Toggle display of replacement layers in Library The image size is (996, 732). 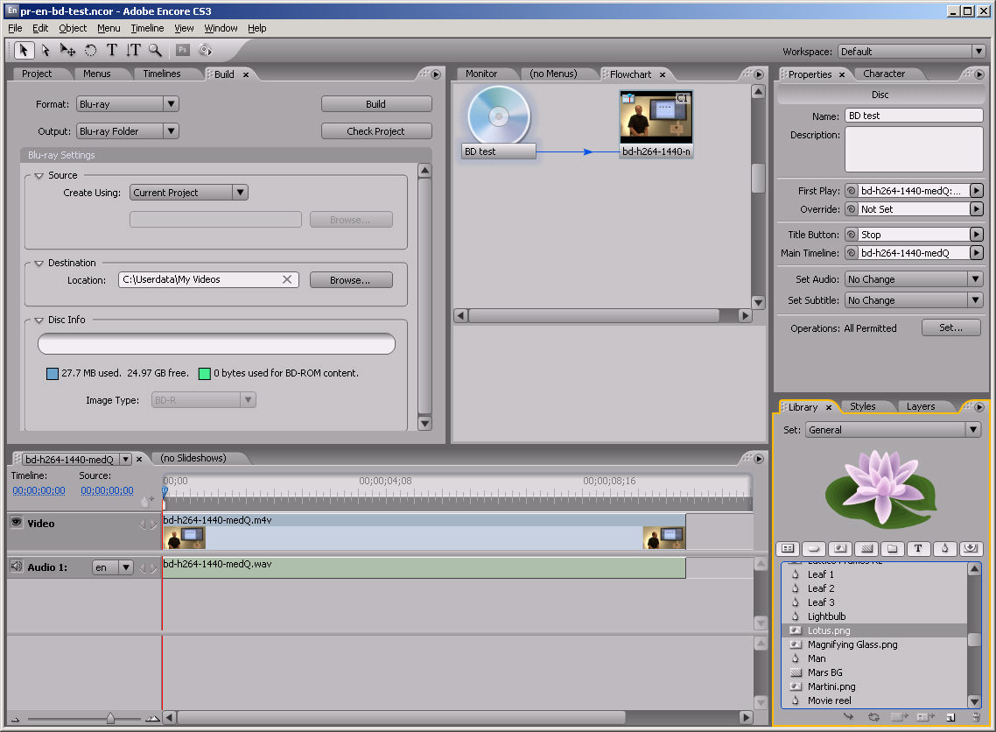(971, 548)
